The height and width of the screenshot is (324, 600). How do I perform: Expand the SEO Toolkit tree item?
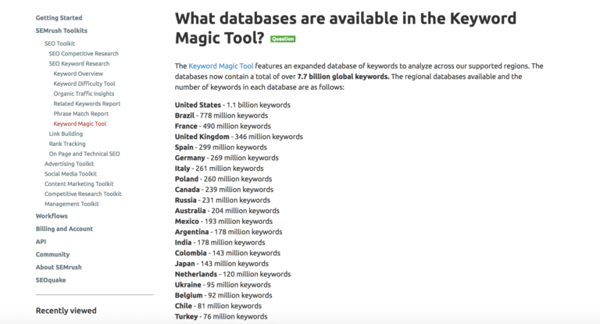click(59, 44)
